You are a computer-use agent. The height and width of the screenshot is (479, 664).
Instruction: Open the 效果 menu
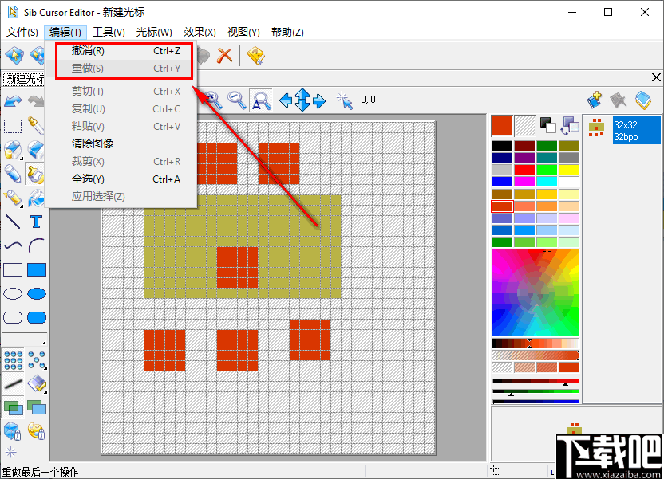[199, 32]
